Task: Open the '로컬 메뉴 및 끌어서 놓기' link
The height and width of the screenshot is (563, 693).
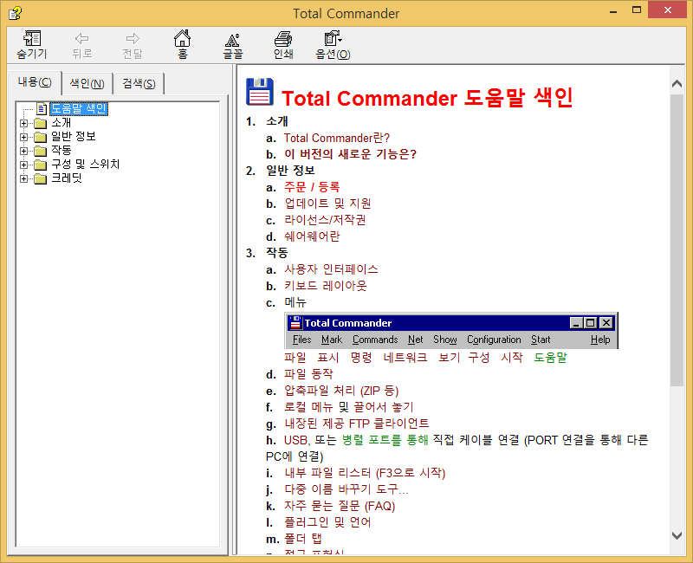Action: coord(349,407)
